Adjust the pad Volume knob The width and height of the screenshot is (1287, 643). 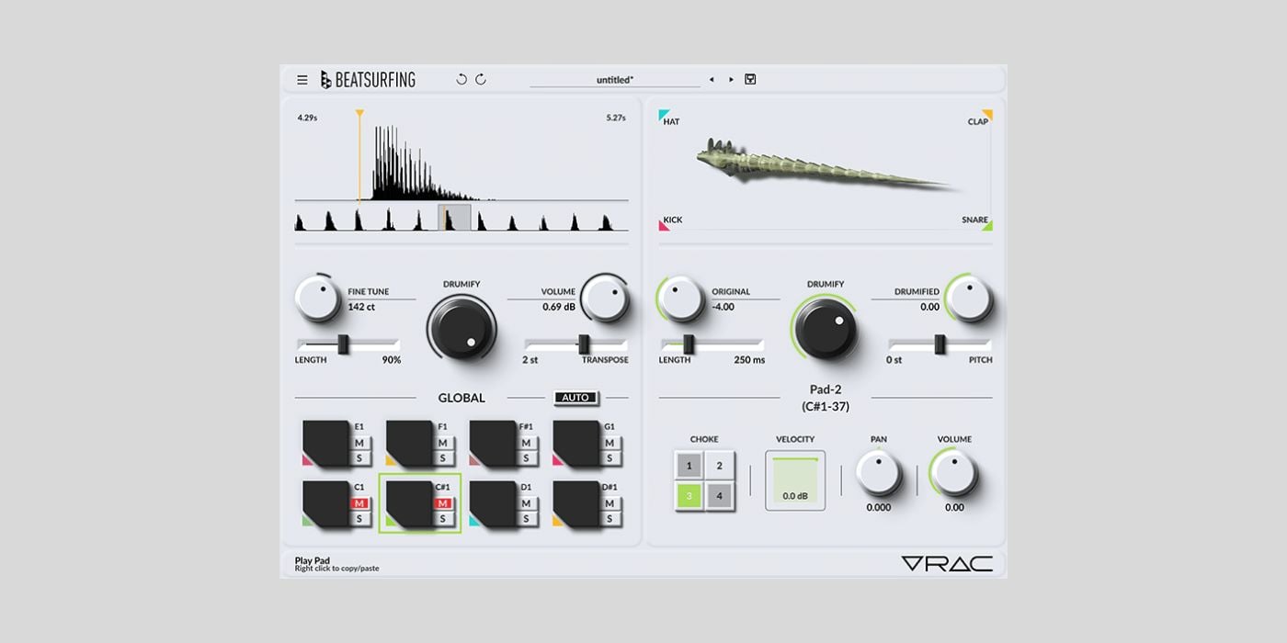point(954,474)
